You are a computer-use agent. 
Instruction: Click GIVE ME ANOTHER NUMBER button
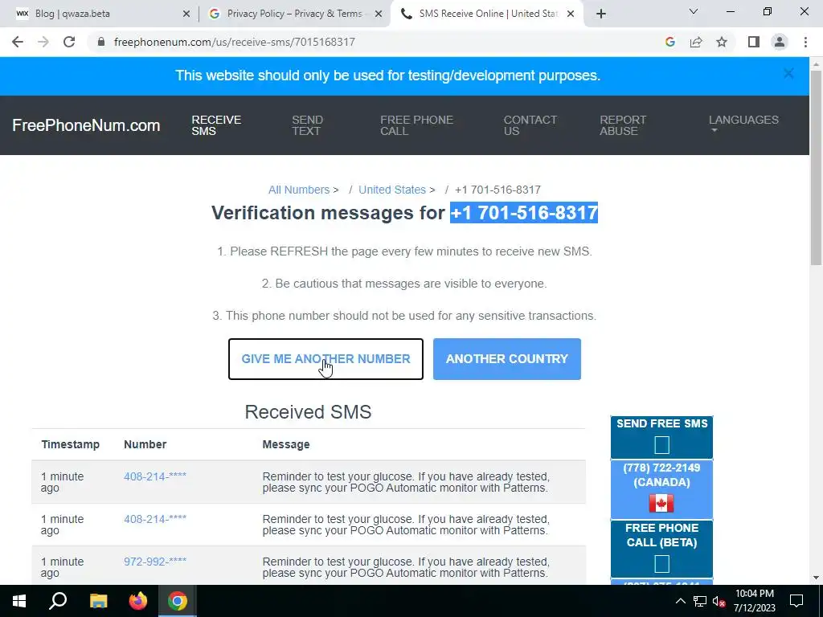[326, 359]
